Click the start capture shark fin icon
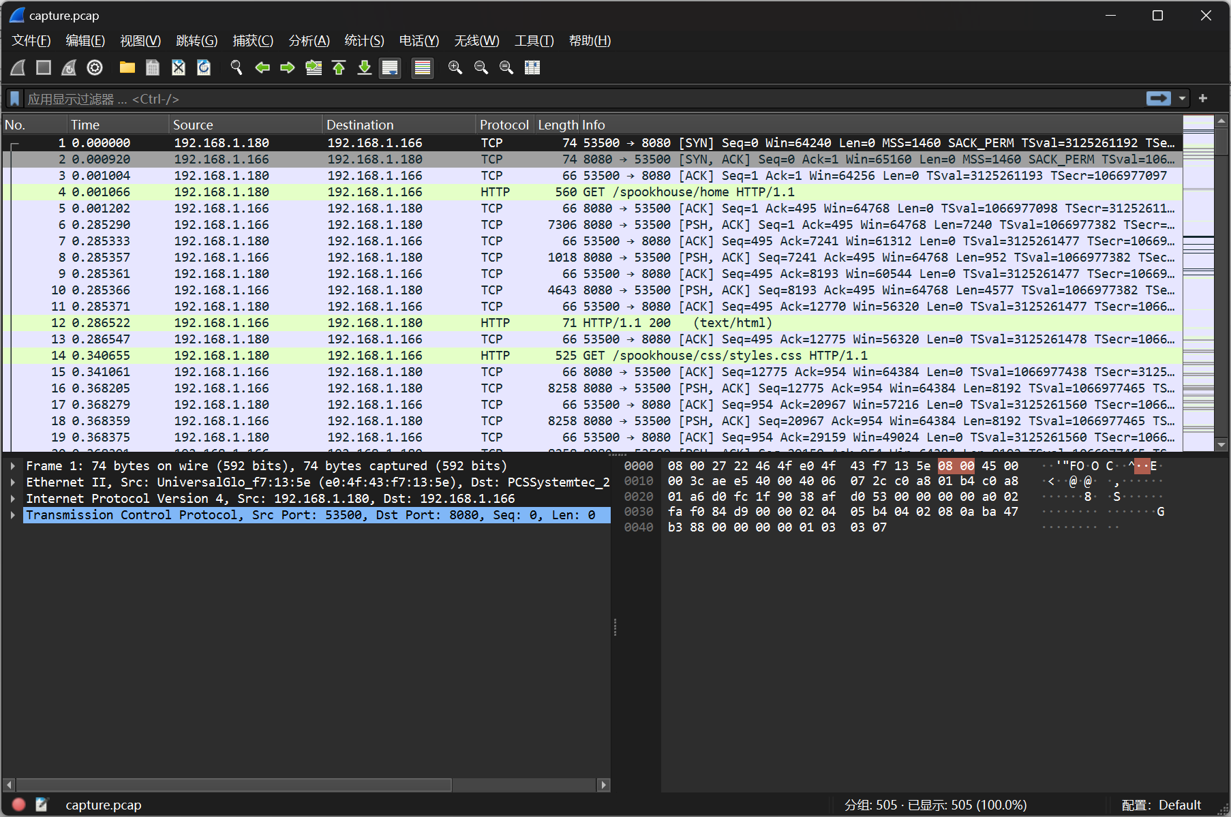Screen dimensions: 1231x817 point(18,67)
